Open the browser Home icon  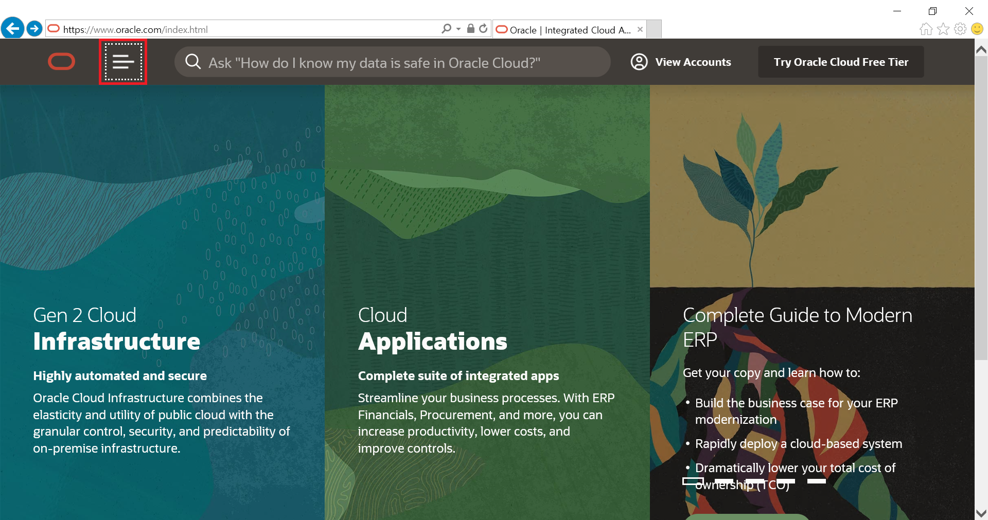pyautogui.click(x=926, y=29)
